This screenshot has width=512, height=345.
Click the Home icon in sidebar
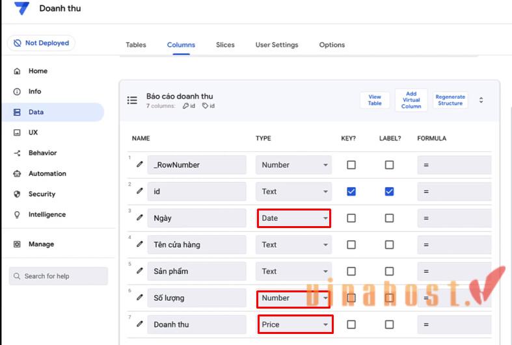click(17, 71)
